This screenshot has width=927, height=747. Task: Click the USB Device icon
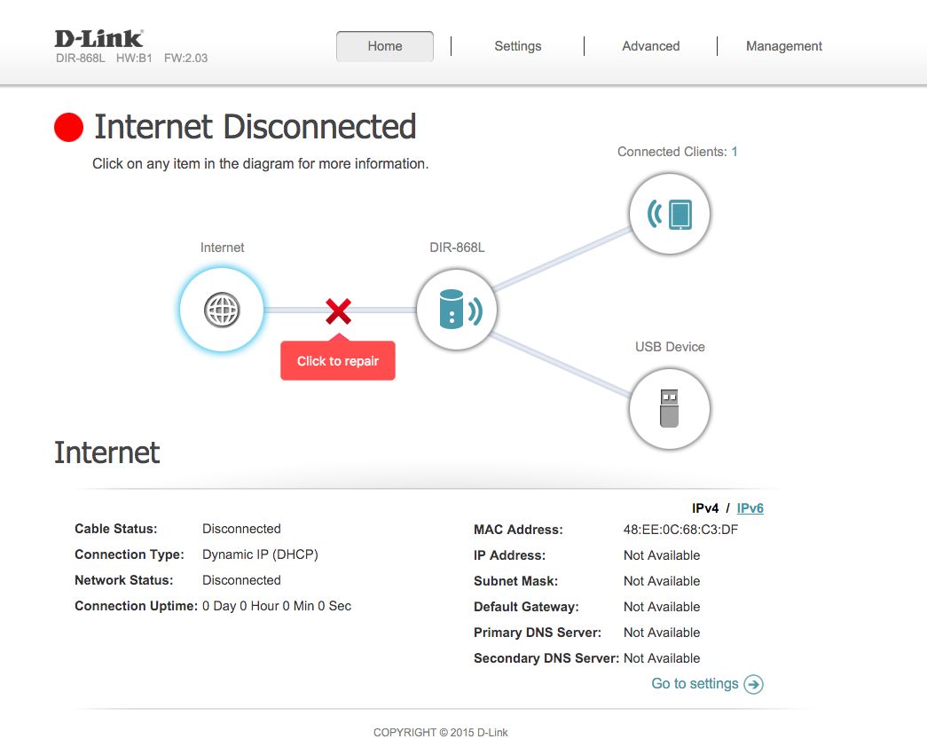click(x=669, y=409)
